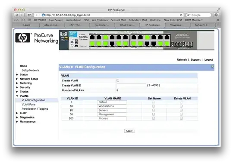The image size is (233, 164).
Task: Check Set Name for Servers VLAN 20
Action: [154, 110]
